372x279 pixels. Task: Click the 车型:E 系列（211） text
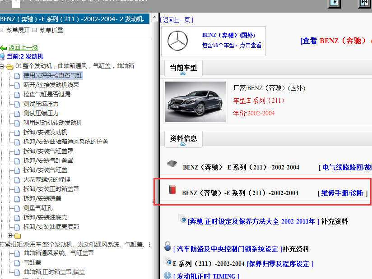click(259, 101)
